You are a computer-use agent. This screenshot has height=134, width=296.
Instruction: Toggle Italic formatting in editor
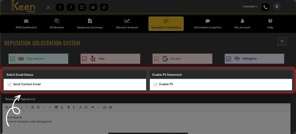[74, 107]
